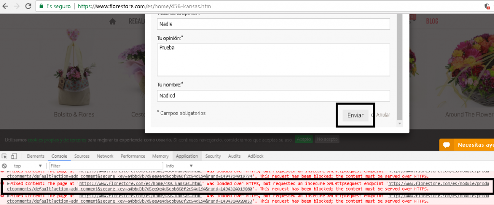Click the title field containing Nadie
The width and height of the screenshot is (494, 205).
(x=274, y=24)
